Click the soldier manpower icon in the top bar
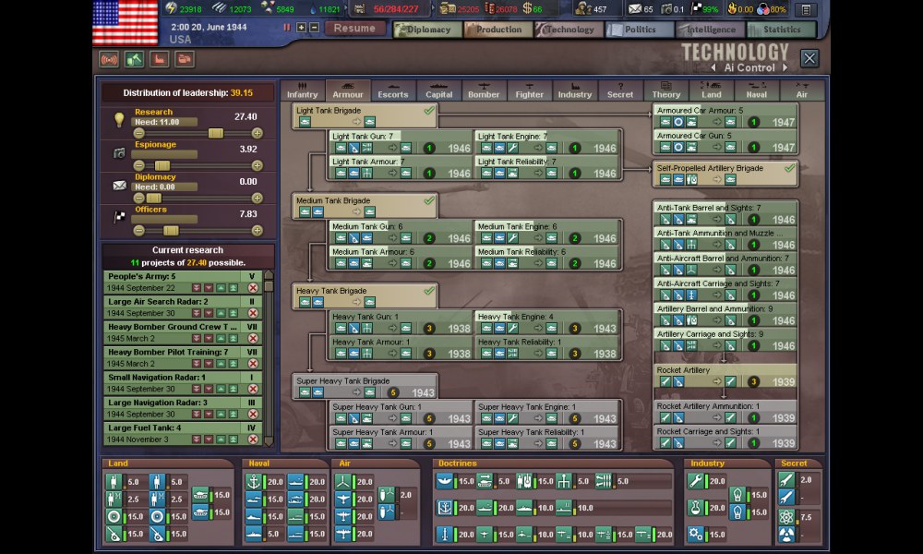This screenshot has height=554, width=923. [583, 9]
